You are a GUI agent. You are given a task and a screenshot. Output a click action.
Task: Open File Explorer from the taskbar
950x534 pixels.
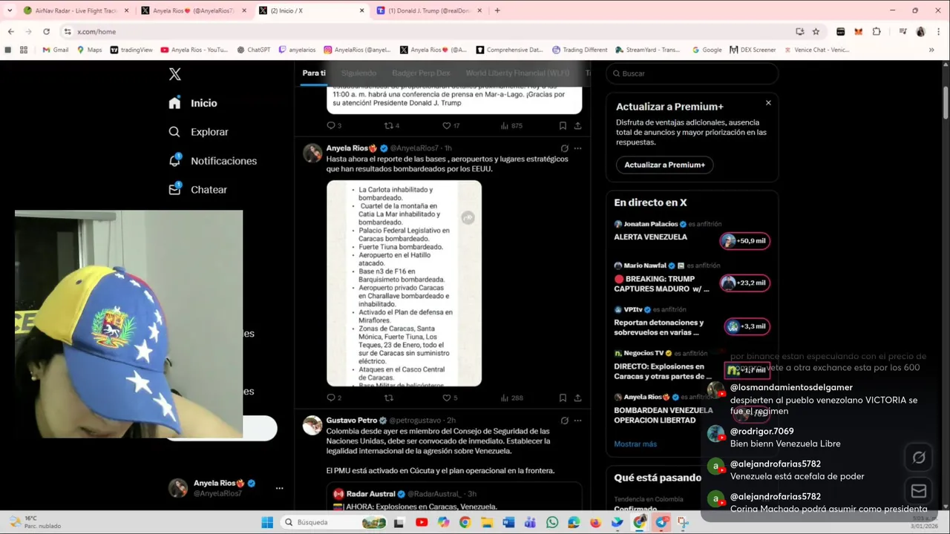(487, 522)
